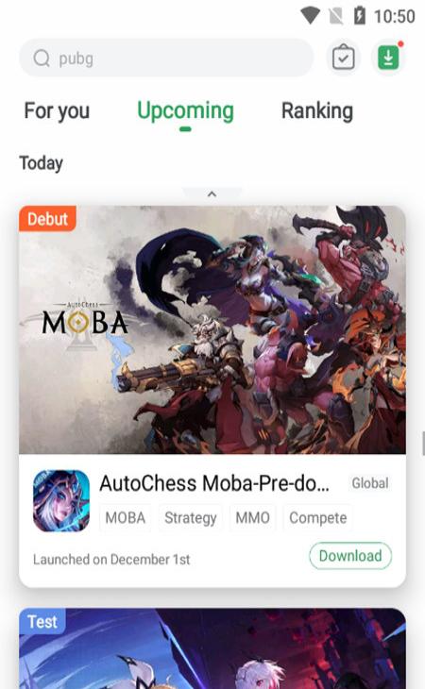This screenshot has width=425, height=689.
Task: Focus the pubg search field
Action: [166, 58]
